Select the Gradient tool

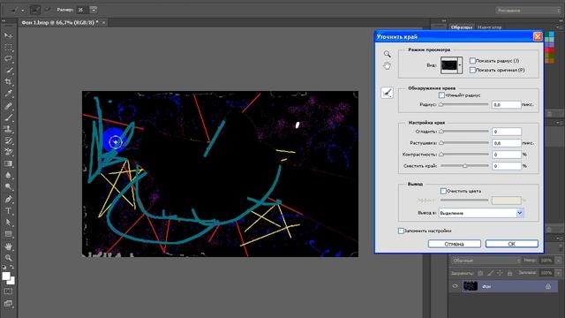click(x=8, y=163)
